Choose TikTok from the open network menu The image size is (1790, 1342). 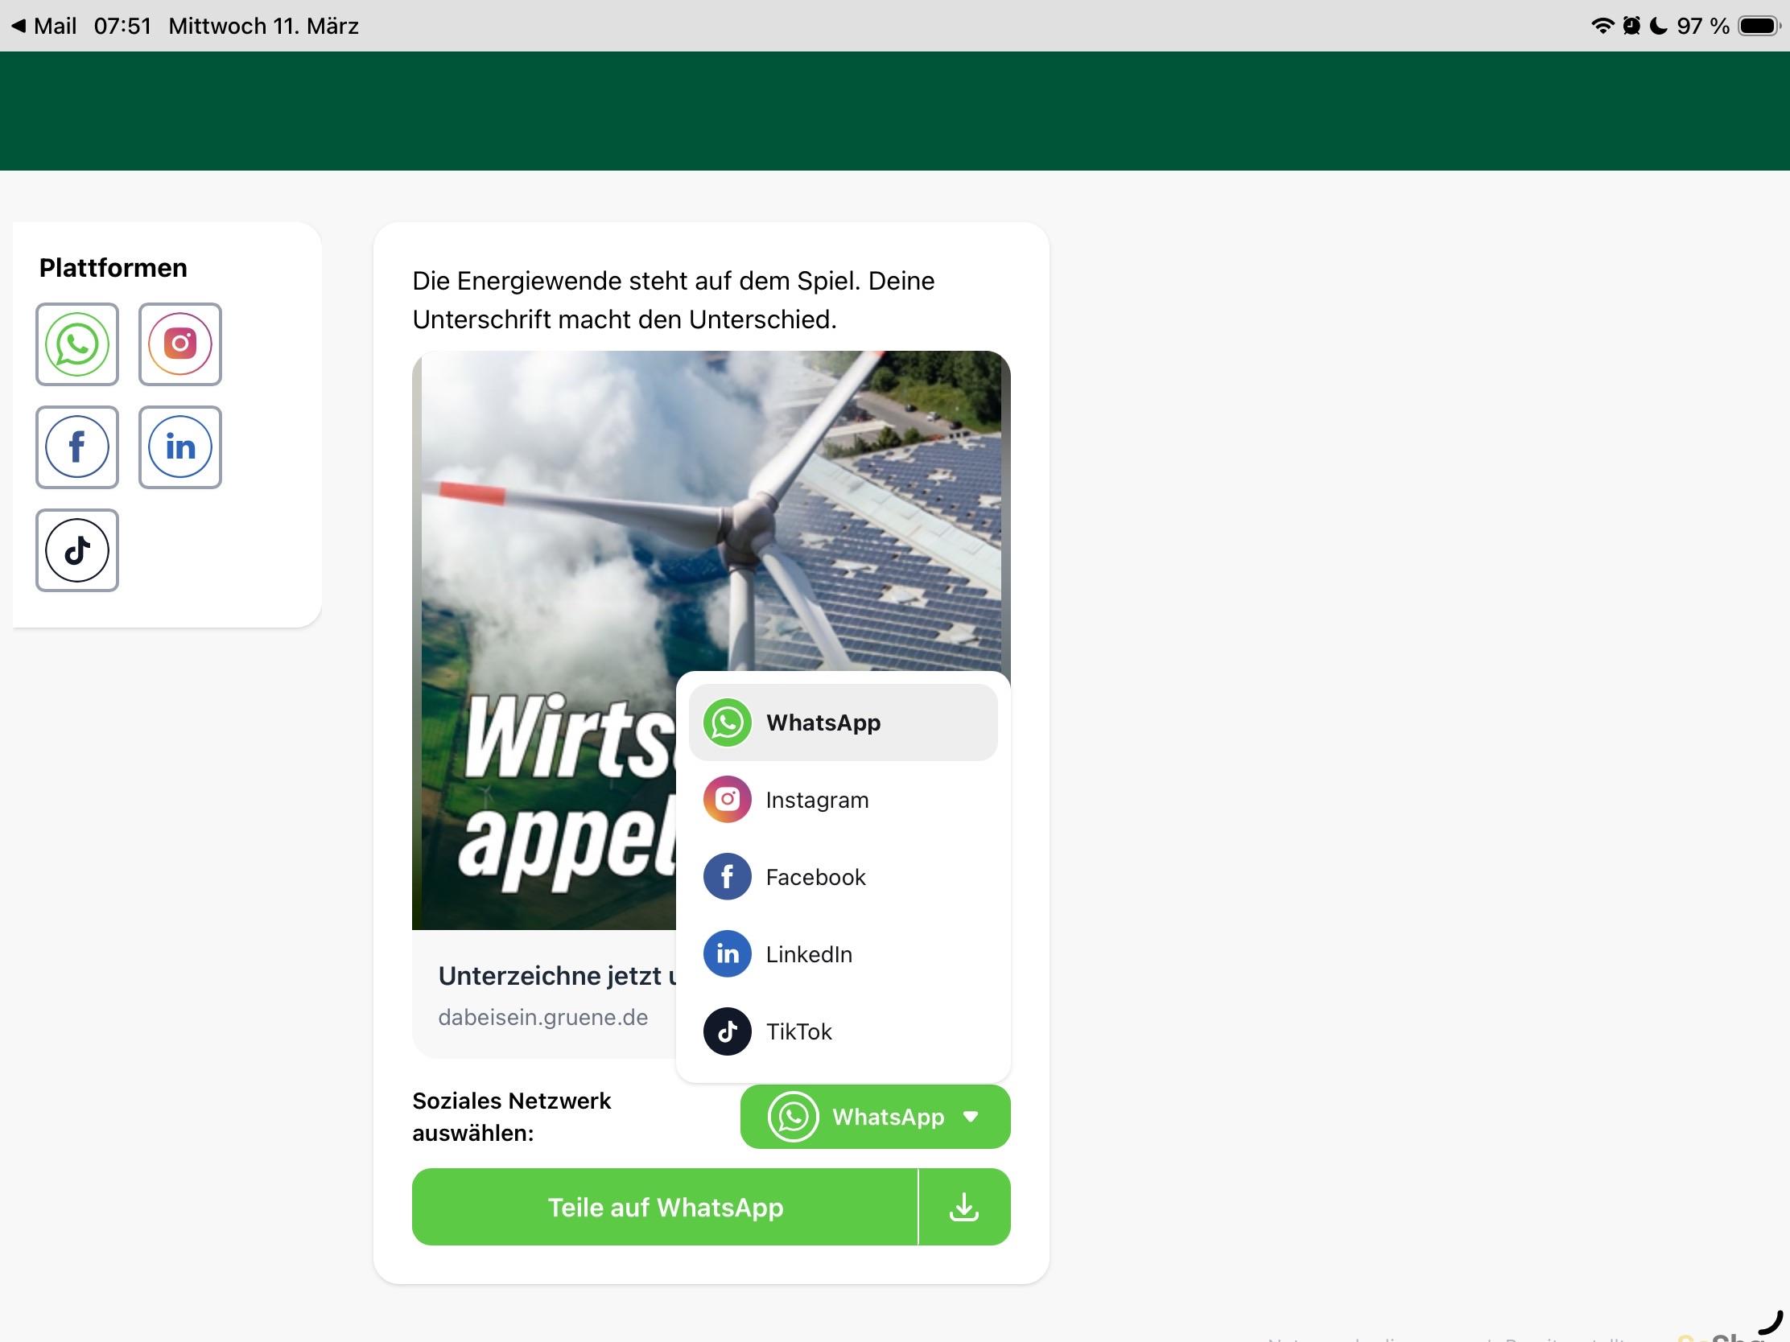point(798,1031)
